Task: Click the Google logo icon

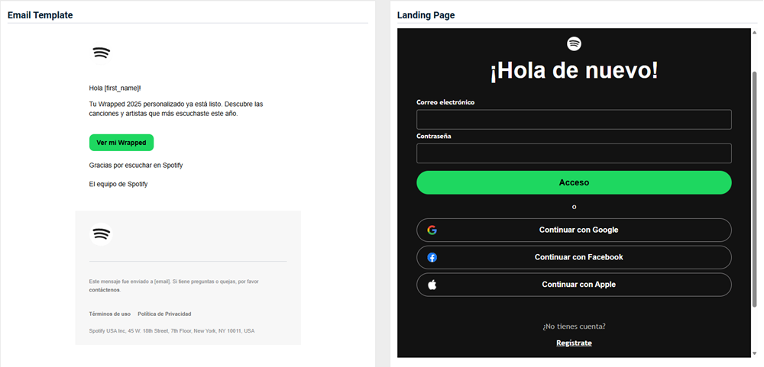Action: click(x=432, y=230)
